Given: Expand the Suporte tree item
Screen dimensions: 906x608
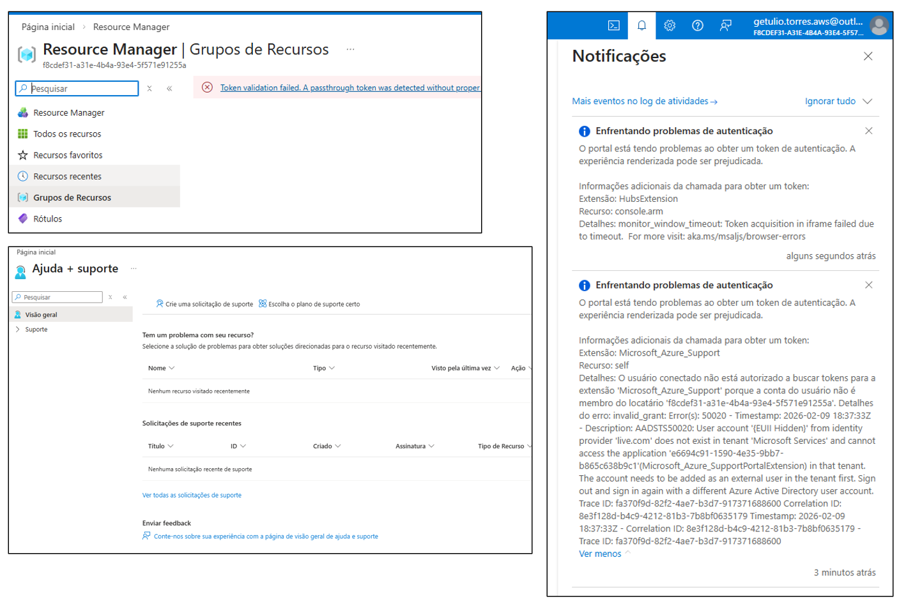Looking at the screenshot, I should coord(18,330).
